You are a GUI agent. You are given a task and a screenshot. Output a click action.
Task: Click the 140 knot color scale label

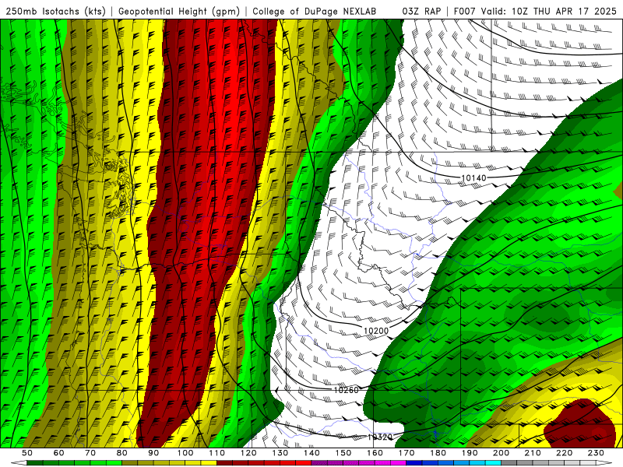(x=312, y=453)
